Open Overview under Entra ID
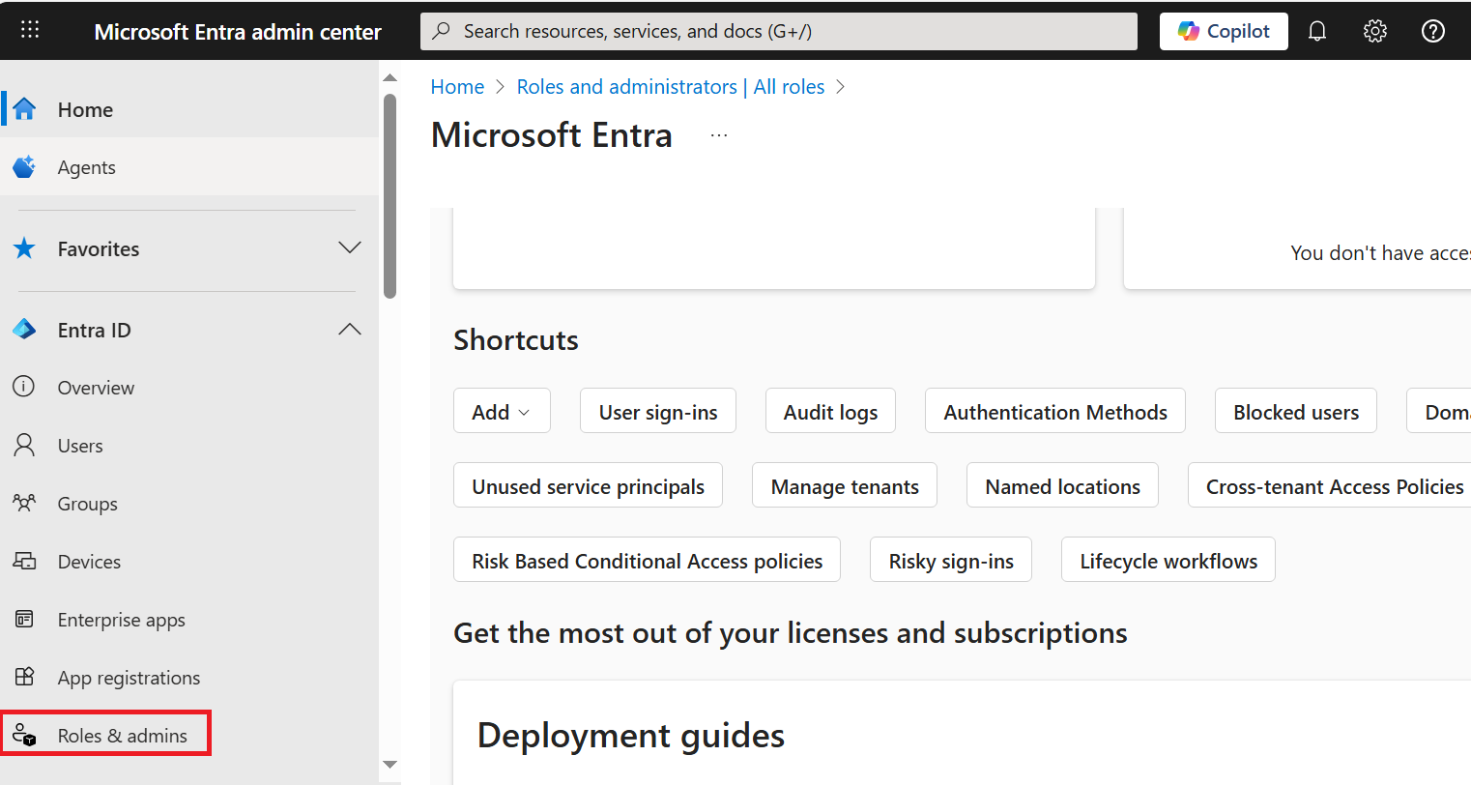Image resolution: width=1471 pixels, height=785 pixels. [x=189, y=388]
